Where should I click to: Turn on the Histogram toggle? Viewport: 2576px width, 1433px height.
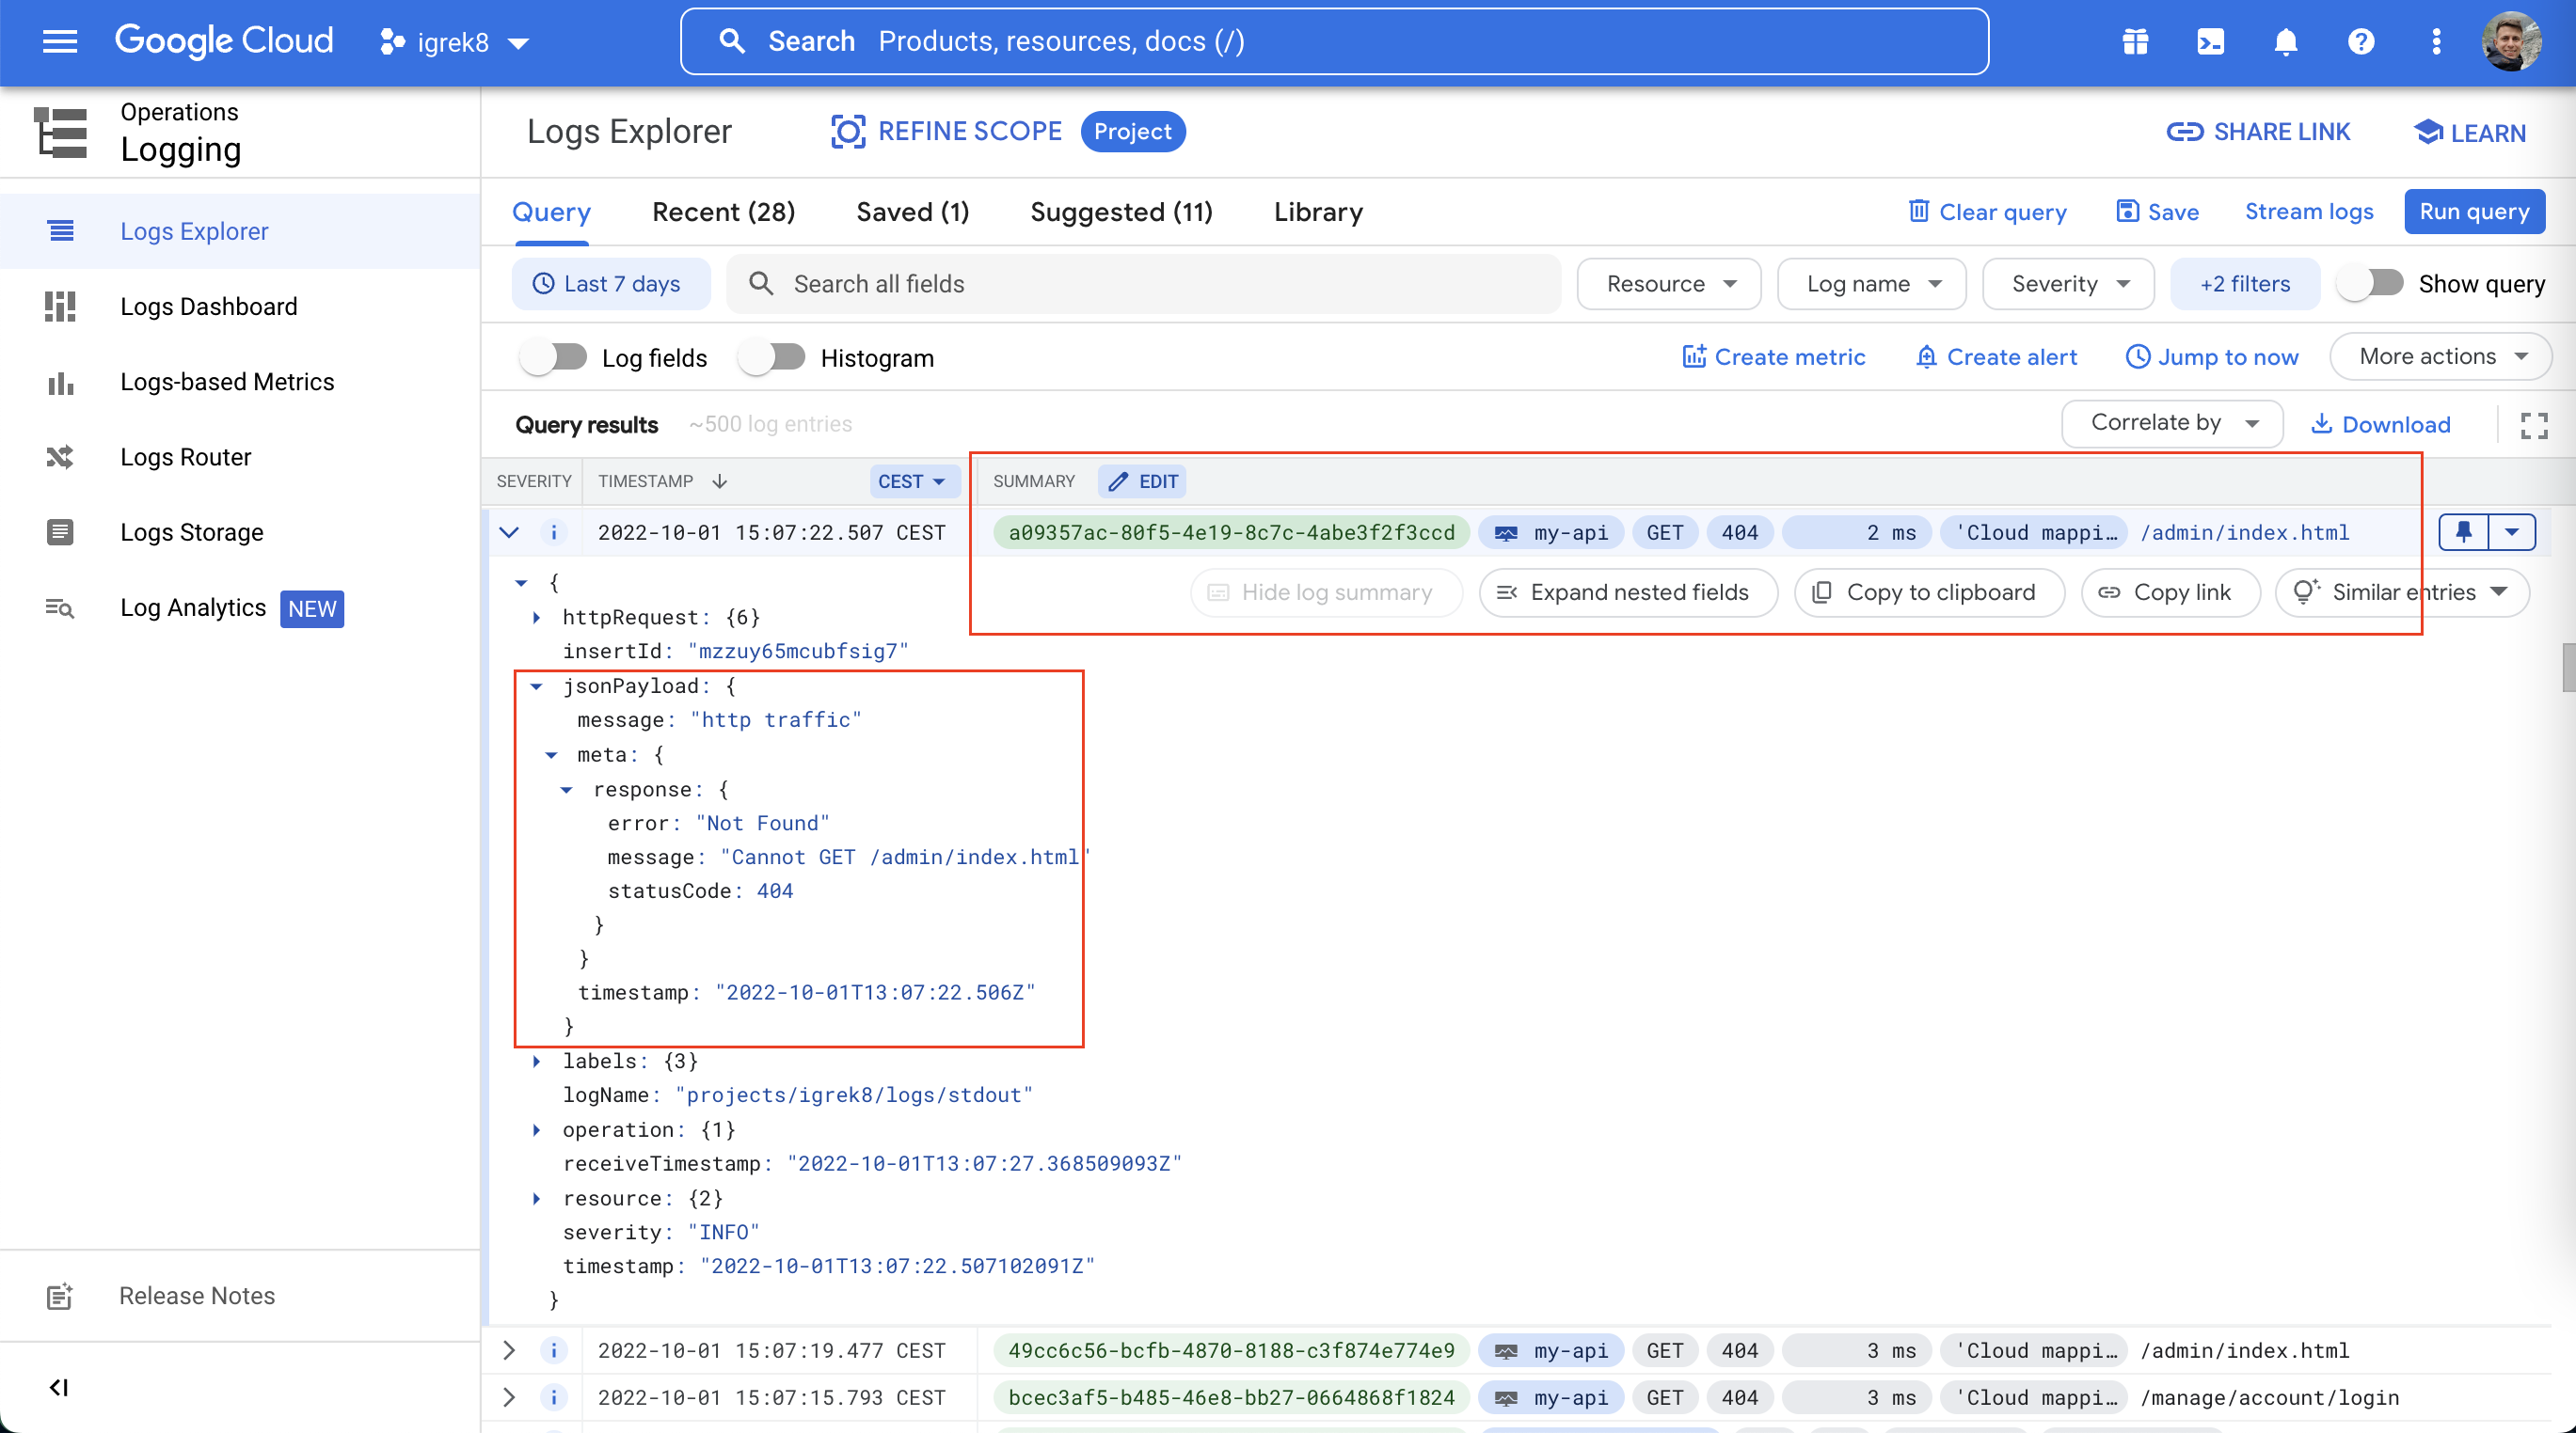[x=772, y=356]
